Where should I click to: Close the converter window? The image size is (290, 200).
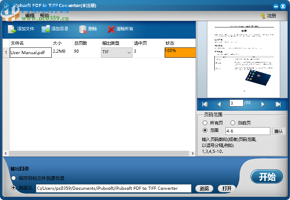coord(283,7)
